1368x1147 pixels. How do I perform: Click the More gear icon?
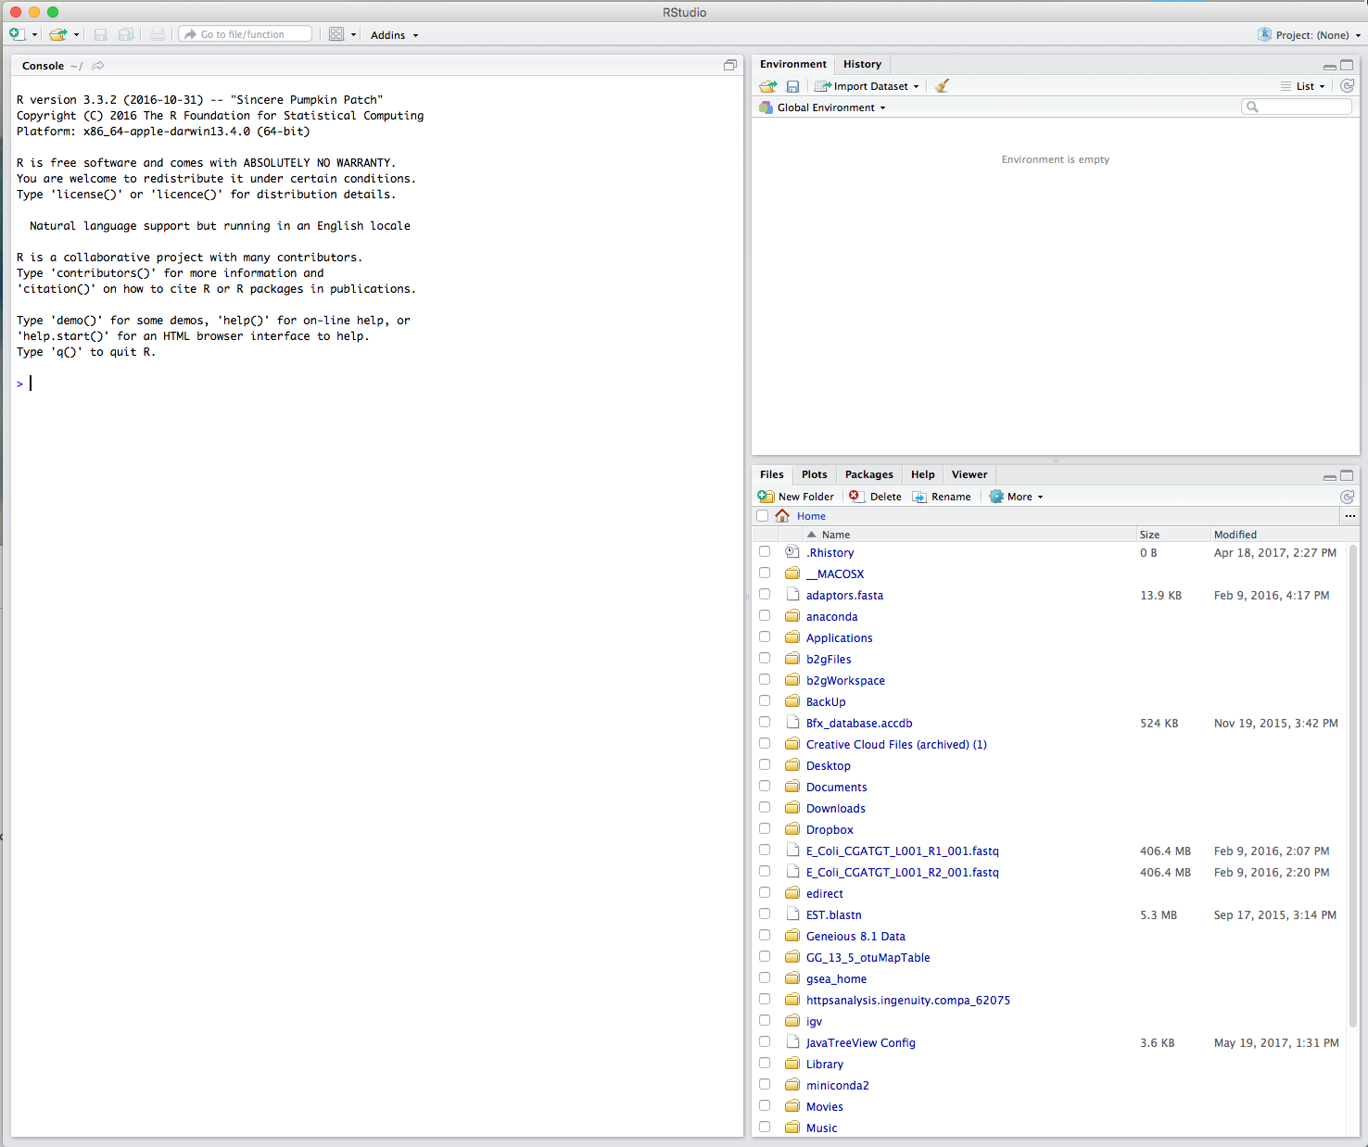coord(996,497)
